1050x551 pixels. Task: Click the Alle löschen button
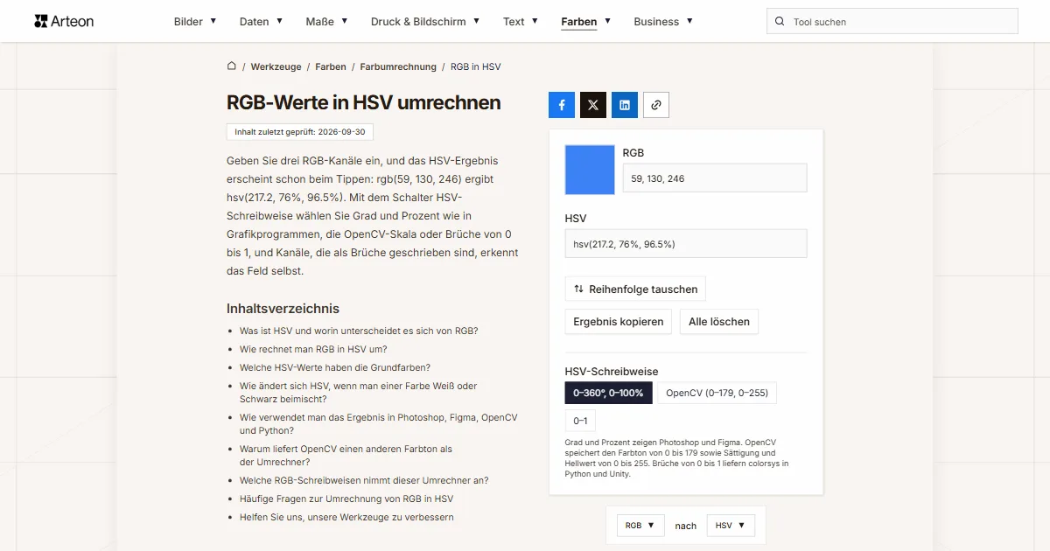tap(719, 322)
